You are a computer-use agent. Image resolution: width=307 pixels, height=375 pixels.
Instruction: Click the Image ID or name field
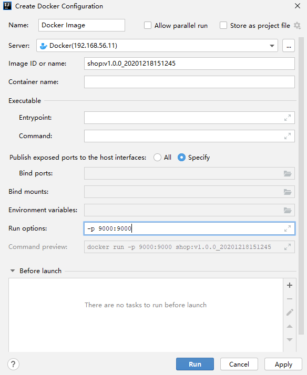point(189,64)
